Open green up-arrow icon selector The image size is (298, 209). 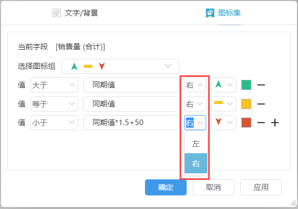point(224,85)
